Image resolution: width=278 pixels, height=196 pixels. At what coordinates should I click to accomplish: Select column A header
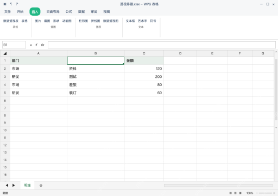point(39,53)
